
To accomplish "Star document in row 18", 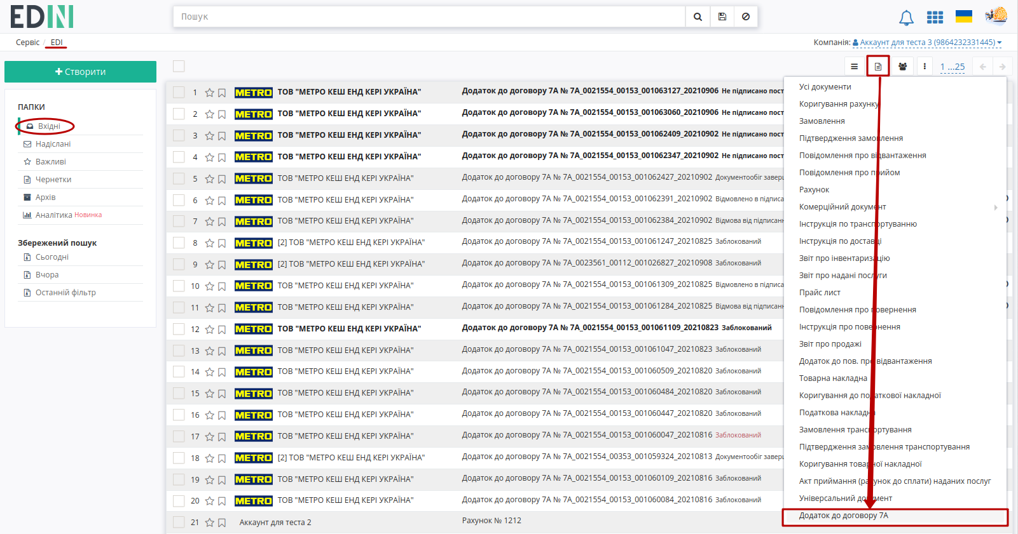I will click(209, 458).
